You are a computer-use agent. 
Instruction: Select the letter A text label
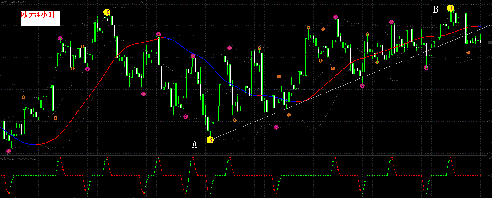(194, 144)
